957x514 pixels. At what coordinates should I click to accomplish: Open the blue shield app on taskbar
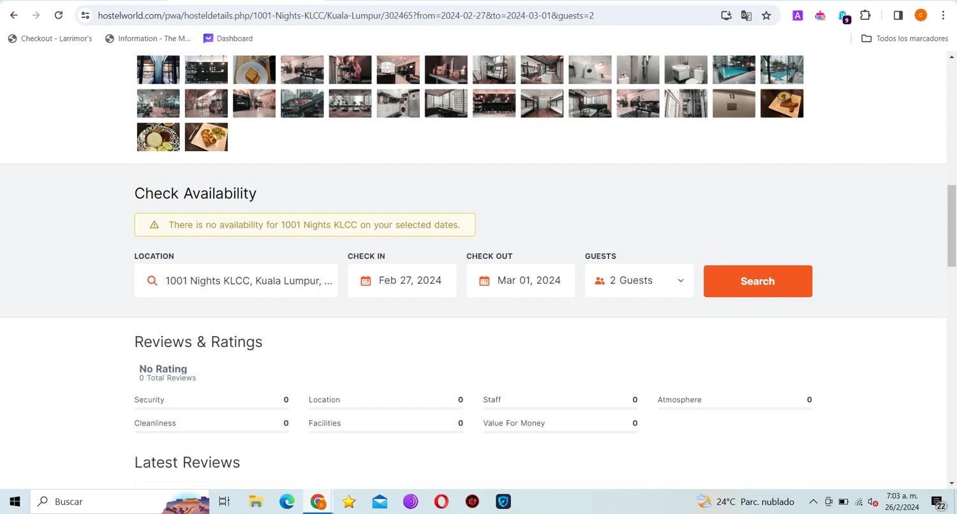point(503,502)
